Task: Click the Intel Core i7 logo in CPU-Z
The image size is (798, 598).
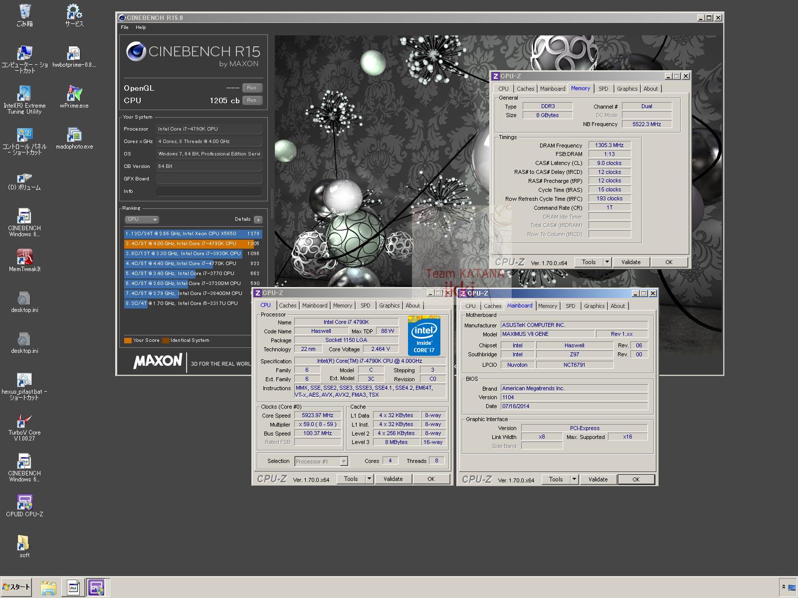Action: tap(424, 335)
